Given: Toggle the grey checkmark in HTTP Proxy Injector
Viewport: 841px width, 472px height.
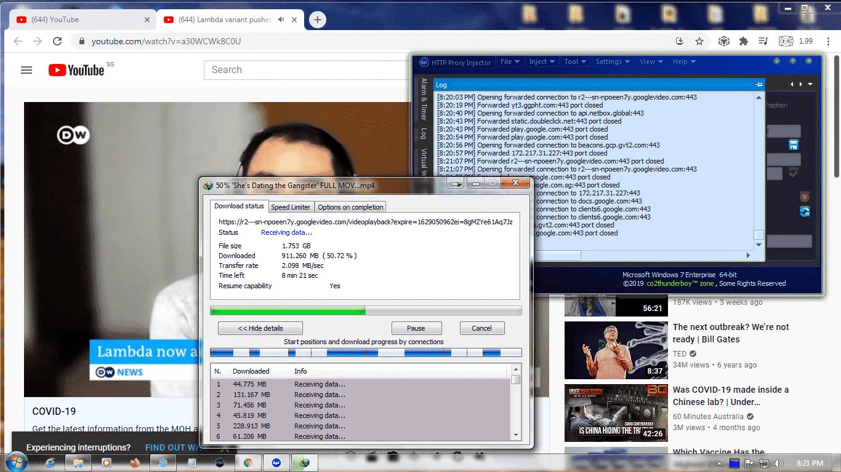Looking at the screenshot, I should (x=794, y=174).
